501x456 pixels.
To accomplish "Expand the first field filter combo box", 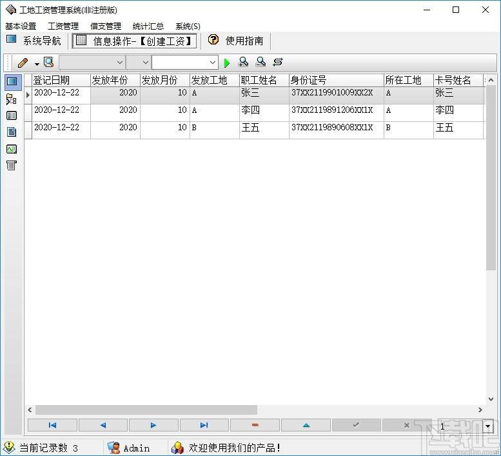I will point(92,63).
